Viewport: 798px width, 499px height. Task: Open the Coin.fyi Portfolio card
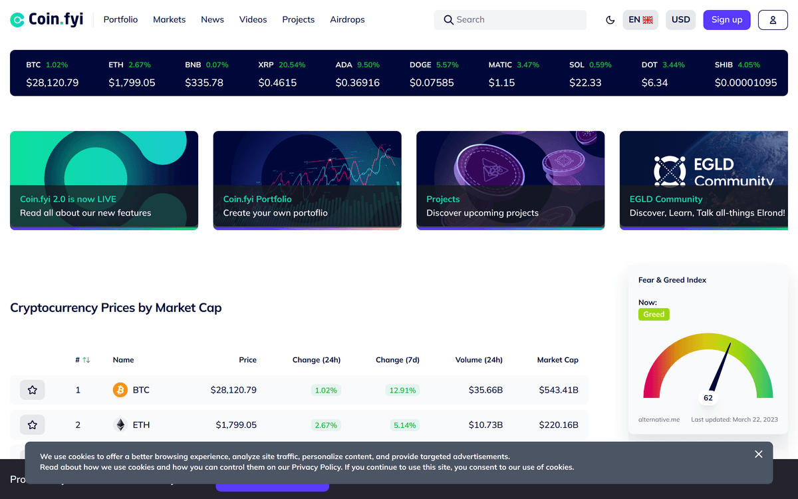pyautogui.click(x=307, y=180)
